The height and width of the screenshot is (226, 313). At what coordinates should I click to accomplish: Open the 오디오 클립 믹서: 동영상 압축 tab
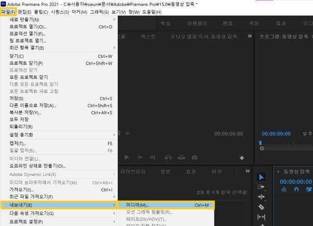[204, 37]
